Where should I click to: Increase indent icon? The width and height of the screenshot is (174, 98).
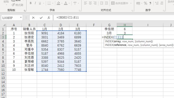tap(106, 3)
